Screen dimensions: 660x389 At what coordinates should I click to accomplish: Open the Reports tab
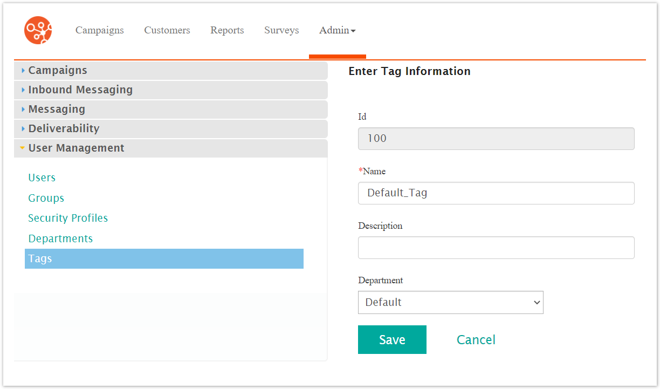[227, 30]
